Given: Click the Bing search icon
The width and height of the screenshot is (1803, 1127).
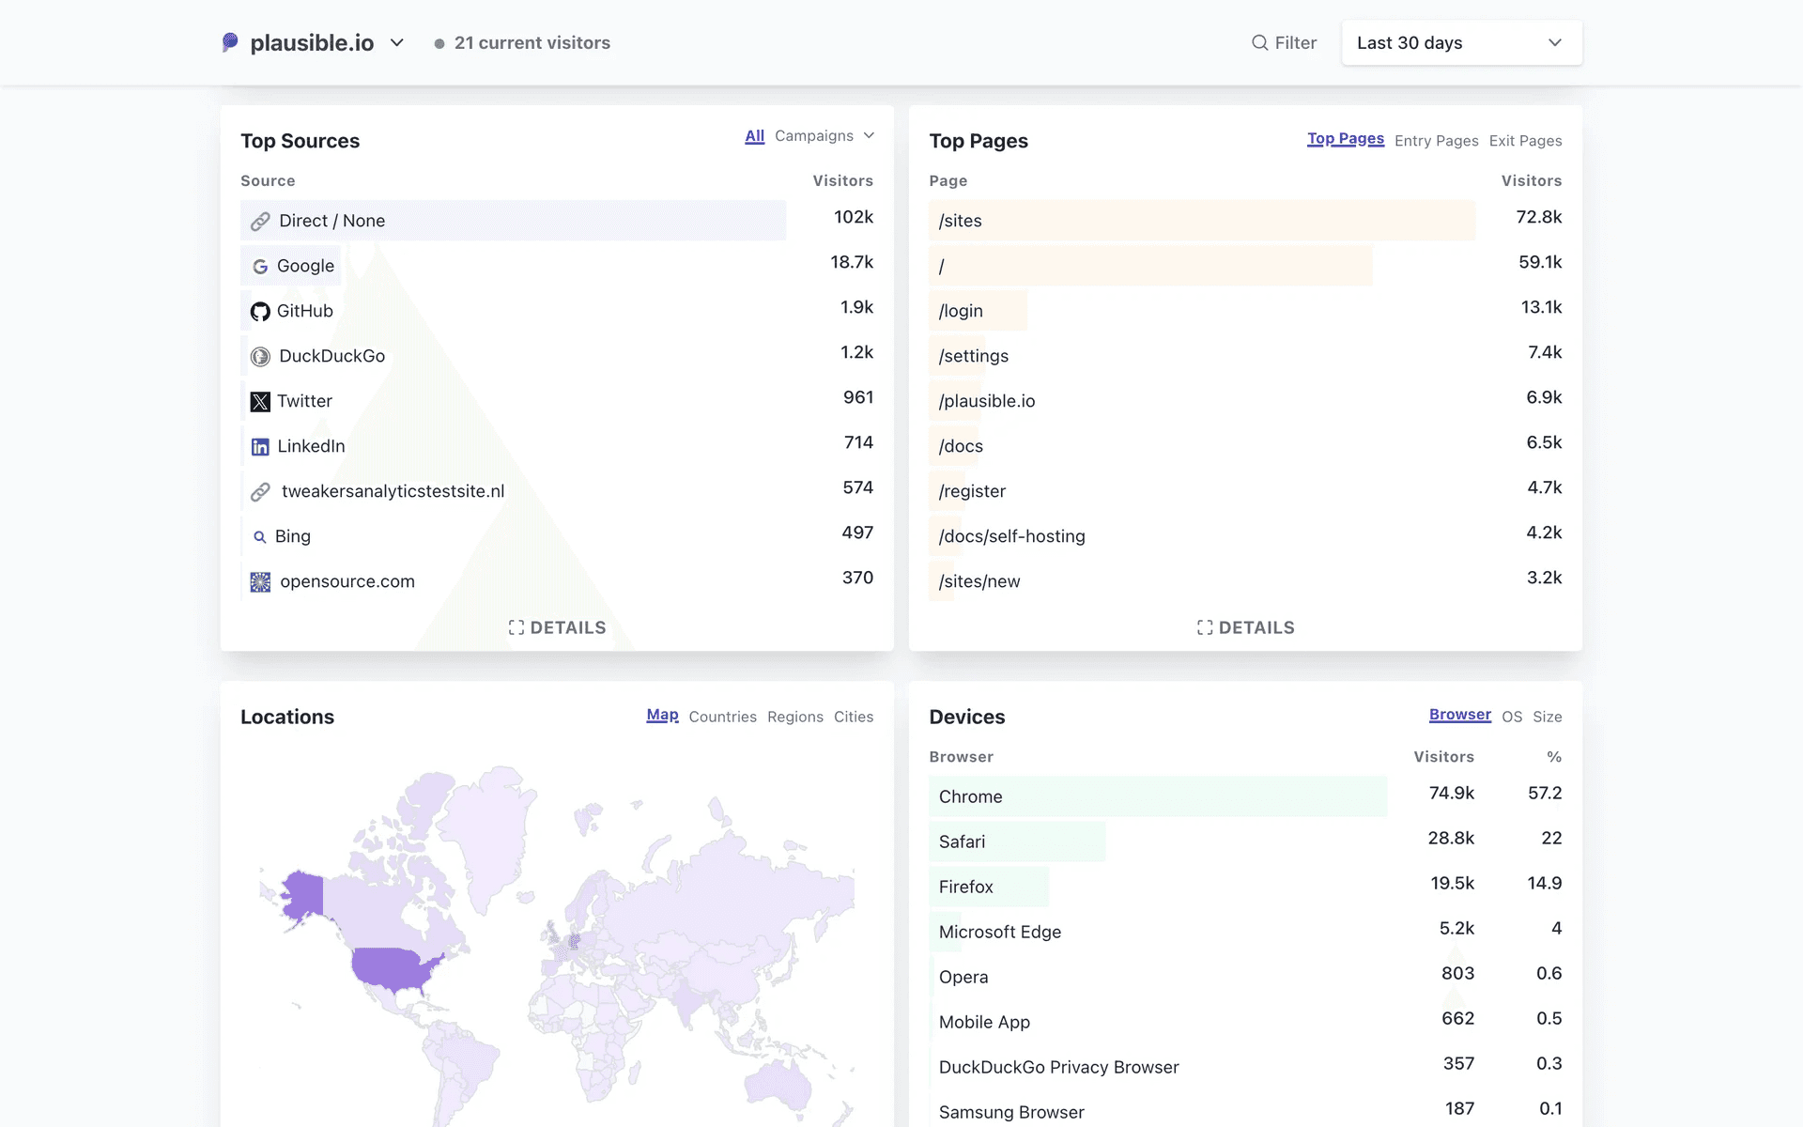Looking at the screenshot, I should (x=260, y=537).
